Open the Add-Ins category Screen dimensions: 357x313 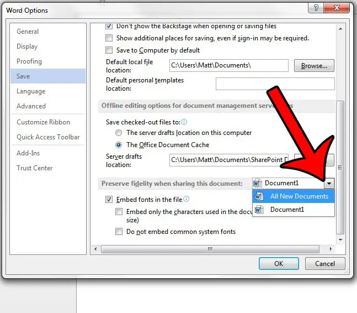pyautogui.click(x=28, y=153)
